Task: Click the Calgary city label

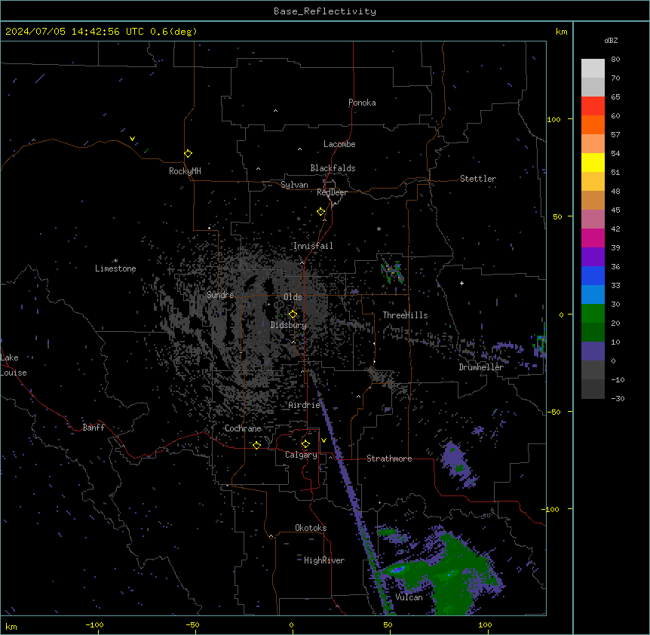Action: pos(301,455)
